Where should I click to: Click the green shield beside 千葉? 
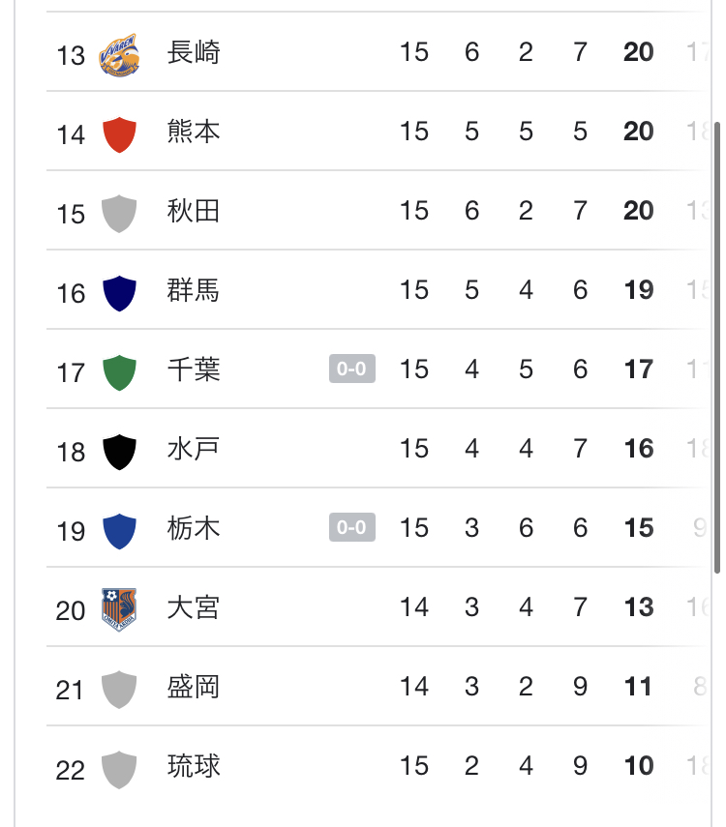tap(119, 371)
